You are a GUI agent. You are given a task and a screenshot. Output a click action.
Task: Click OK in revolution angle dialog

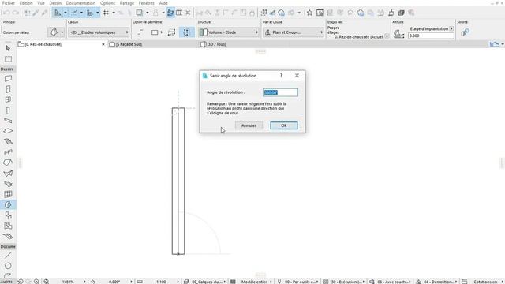[x=284, y=125]
